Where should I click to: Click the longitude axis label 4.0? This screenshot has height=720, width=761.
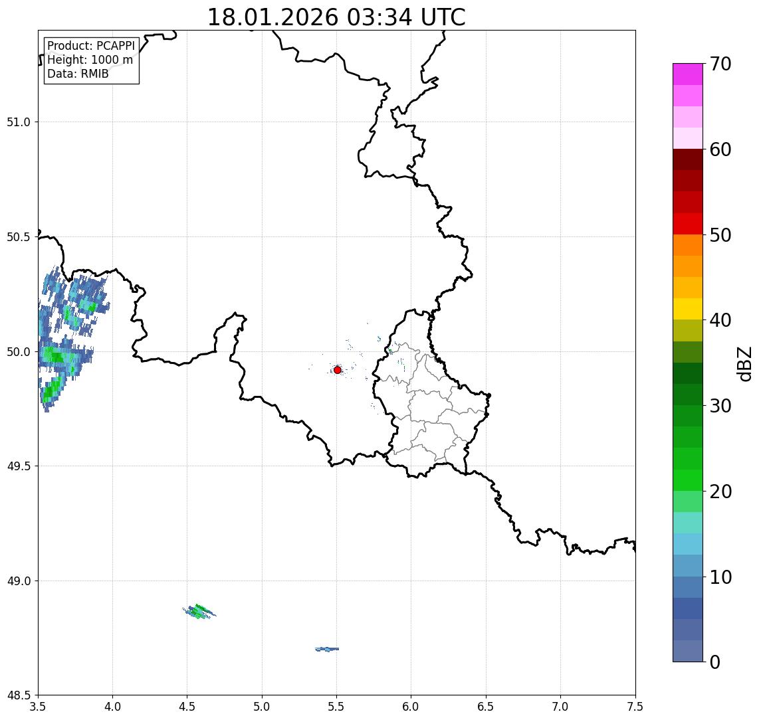[x=112, y=707]
